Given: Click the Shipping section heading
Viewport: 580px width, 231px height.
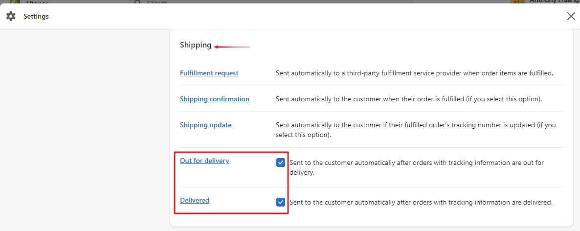Looking at the screenshot, I should pyautogui.click(x=195, y=45).
